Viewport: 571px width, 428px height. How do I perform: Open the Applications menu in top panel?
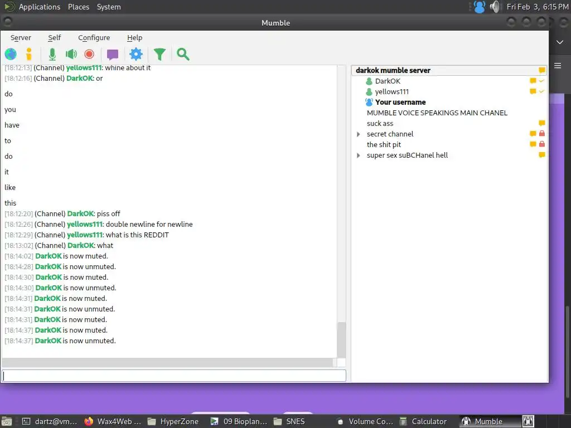[40, 7]
